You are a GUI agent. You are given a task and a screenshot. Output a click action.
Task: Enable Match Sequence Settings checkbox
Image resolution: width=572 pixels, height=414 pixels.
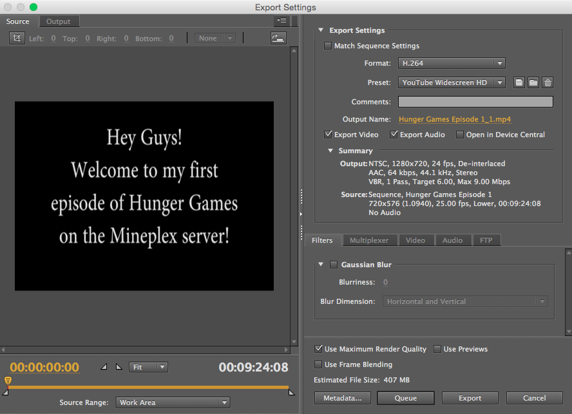click(x=328, y=46)
